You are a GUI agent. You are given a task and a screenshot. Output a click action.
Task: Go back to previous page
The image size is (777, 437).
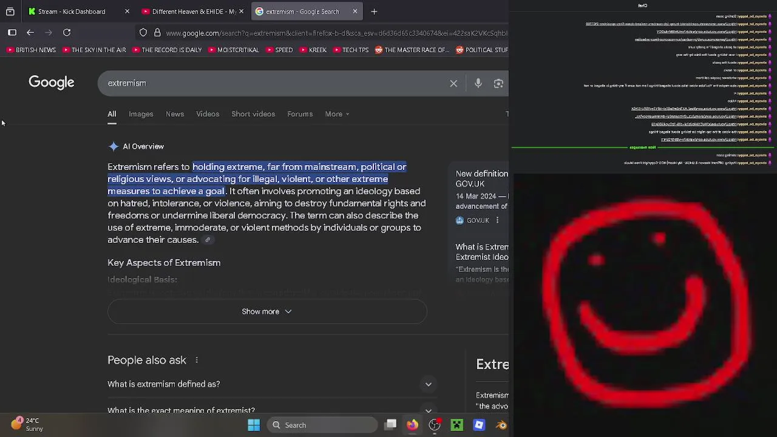pyautogui.click(x=30, y=33)
